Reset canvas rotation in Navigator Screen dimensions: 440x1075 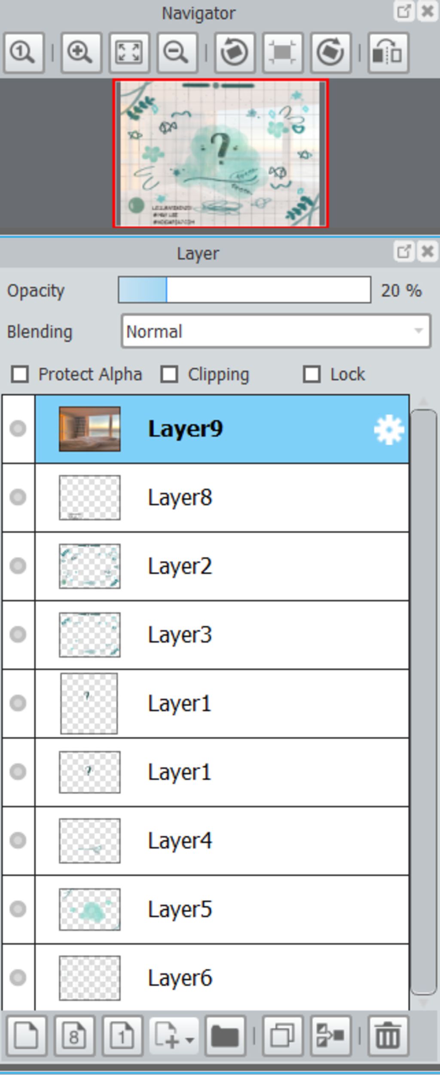283,53
